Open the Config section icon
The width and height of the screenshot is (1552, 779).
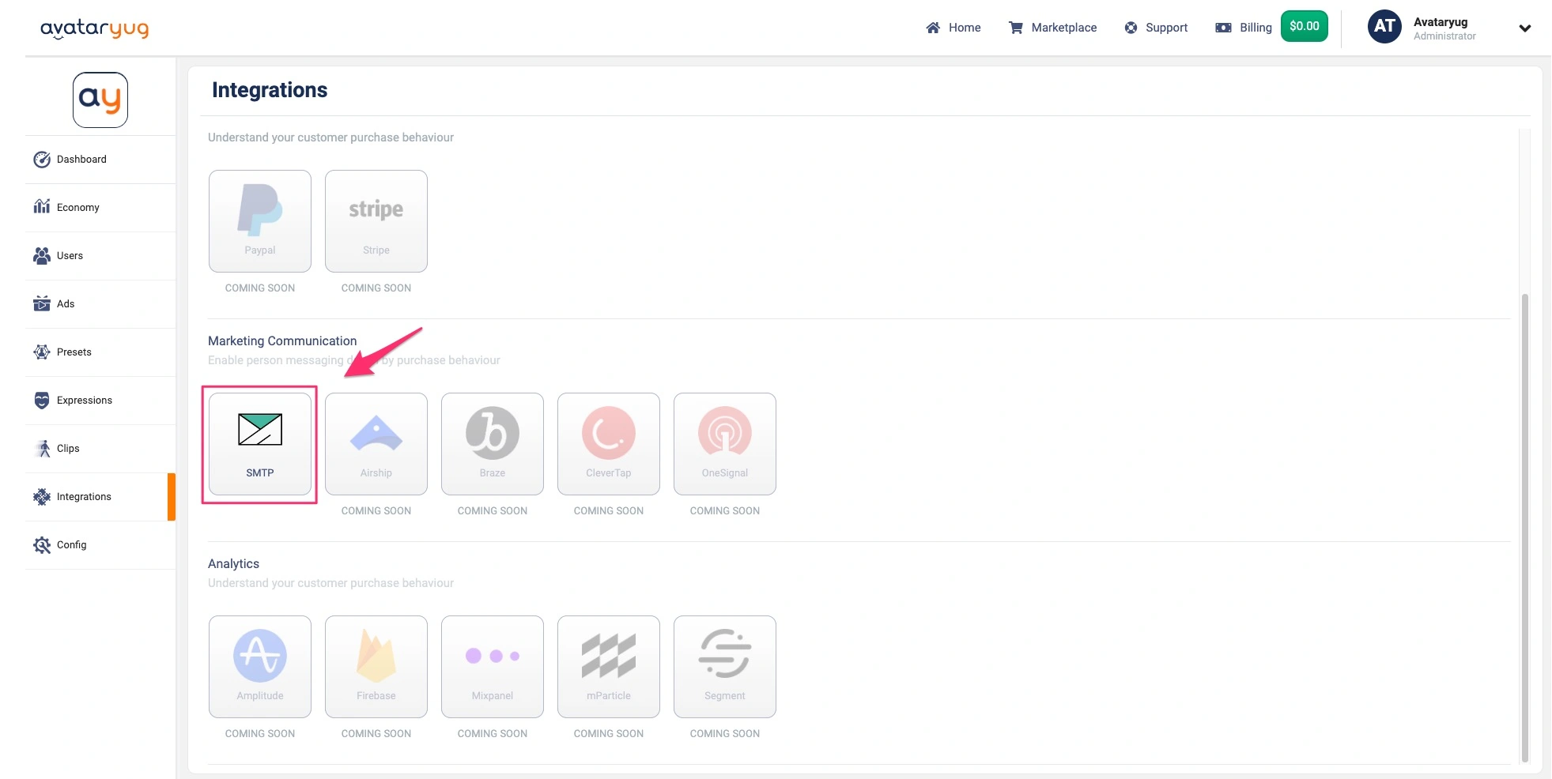(x=42, y=544)
